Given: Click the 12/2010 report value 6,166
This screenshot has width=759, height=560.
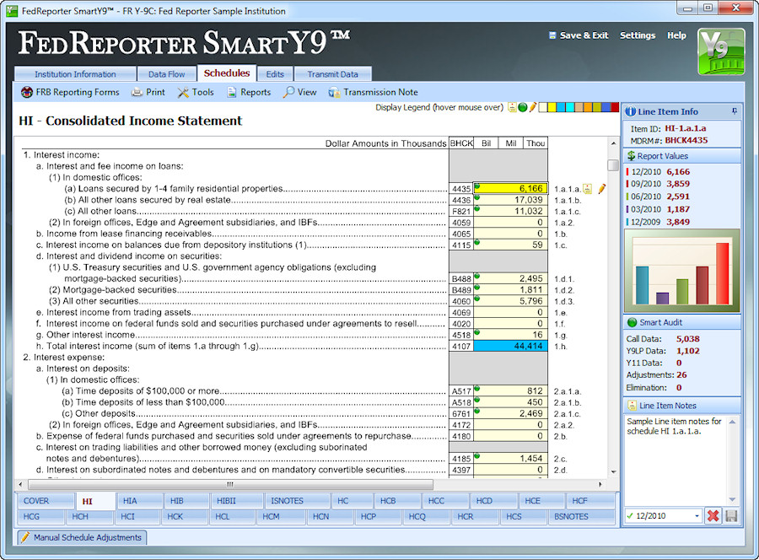Looking at the screenshot, I should (678, 172).
